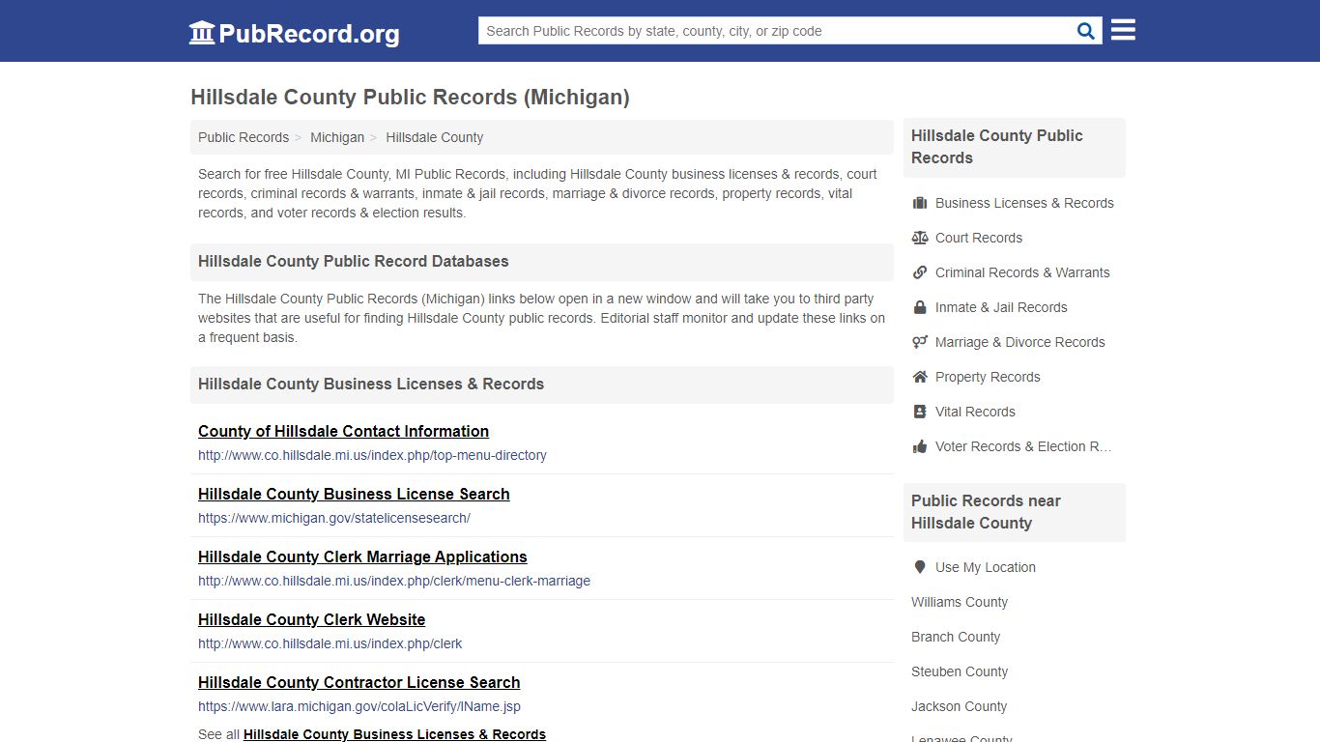1320x742 pixels.
Task: Open Jackson County public records
Action: pos(960,706)
